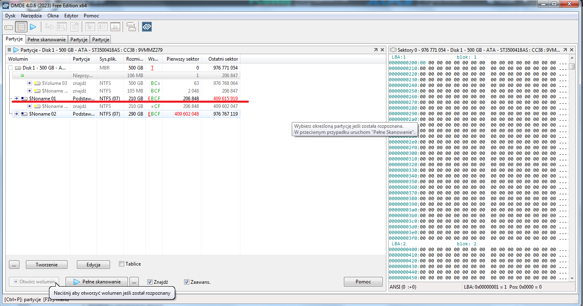The image size is (583, 306).
Task: Click the red first sector value 409 602 048
Action: click(x=187, y=114)
